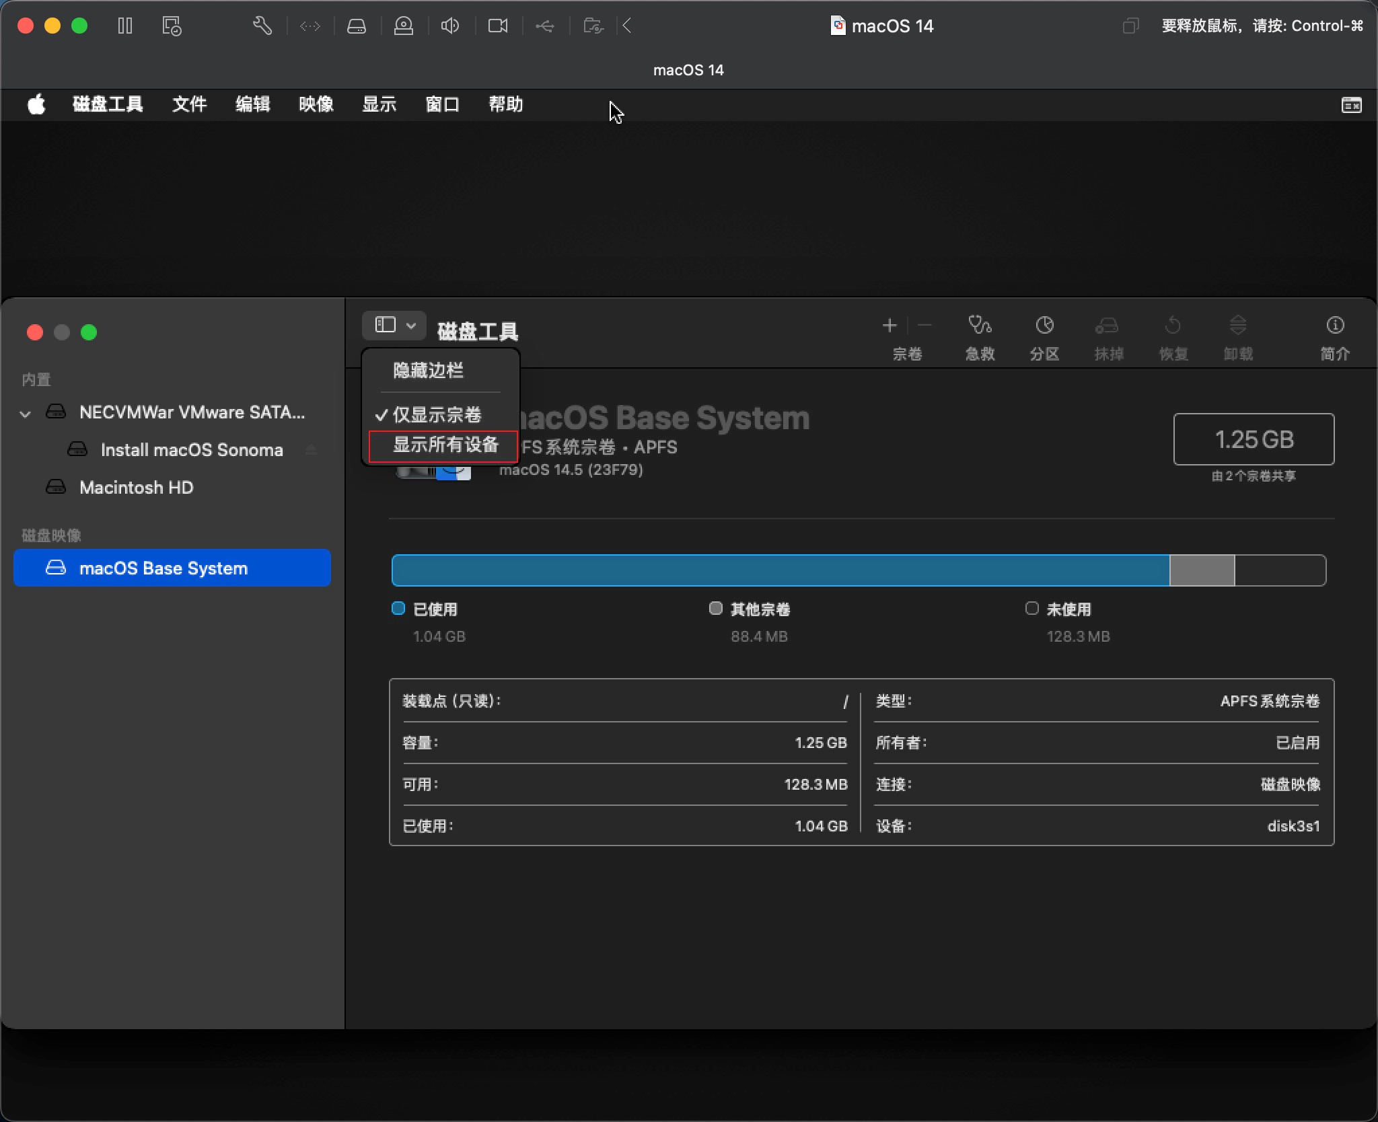This screenshot has width=1378, height=1122.
Task: Add a volume with the plus button
Action: pos(890,326)
